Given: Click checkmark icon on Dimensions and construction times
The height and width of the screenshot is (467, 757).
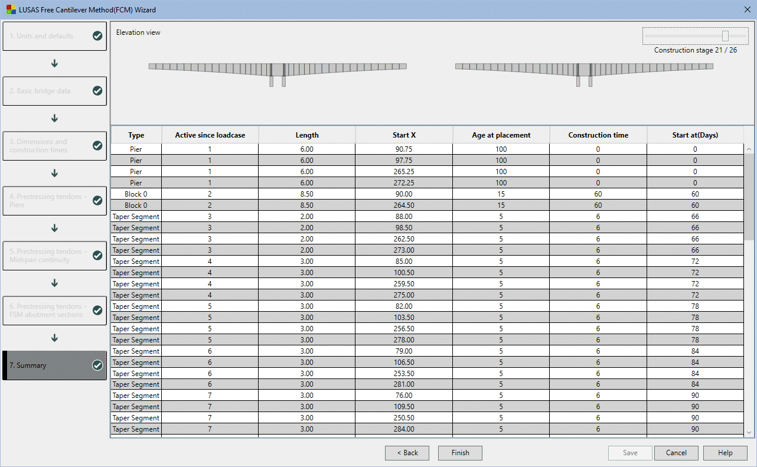Looking at the screenshot, I should pos(97,146).
